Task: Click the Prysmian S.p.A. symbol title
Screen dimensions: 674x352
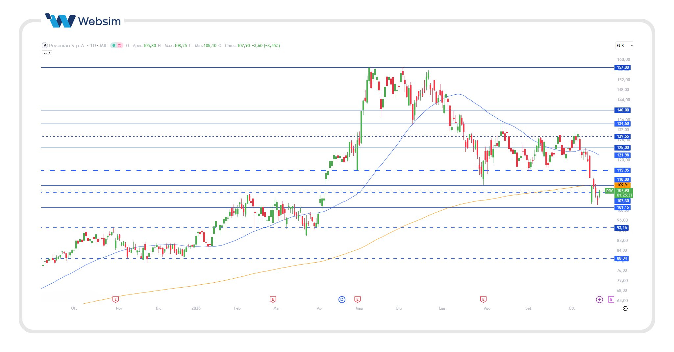Action: coord(67,46)
